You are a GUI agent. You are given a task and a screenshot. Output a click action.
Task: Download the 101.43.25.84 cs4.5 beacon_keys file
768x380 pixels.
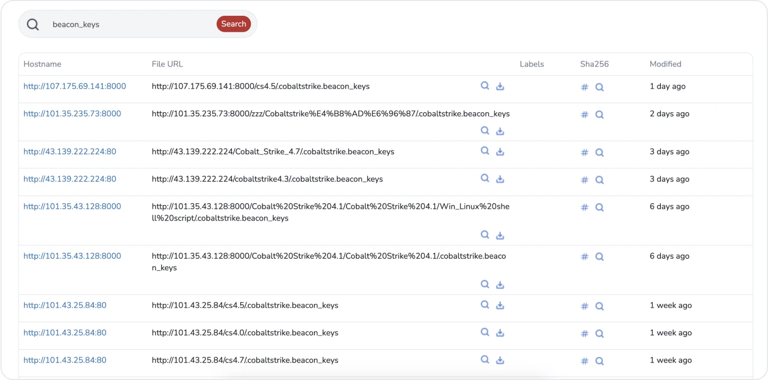[500, 306]
